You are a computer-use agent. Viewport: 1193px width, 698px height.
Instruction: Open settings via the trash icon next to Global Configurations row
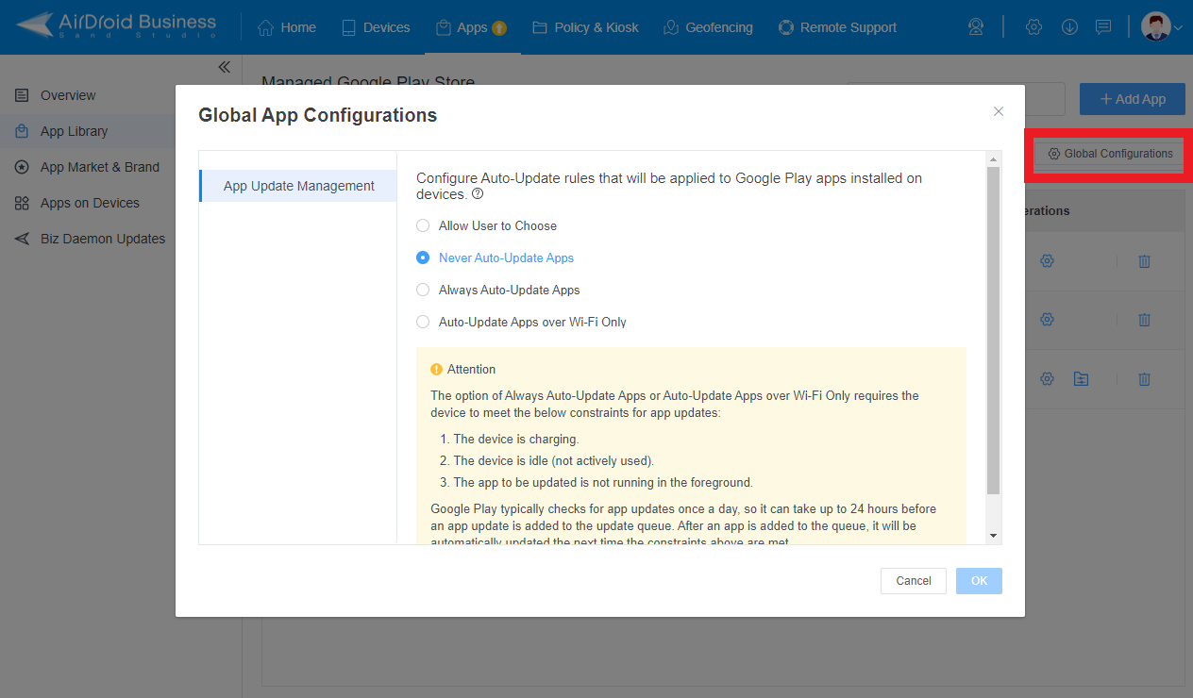(x=1144, y=261)
